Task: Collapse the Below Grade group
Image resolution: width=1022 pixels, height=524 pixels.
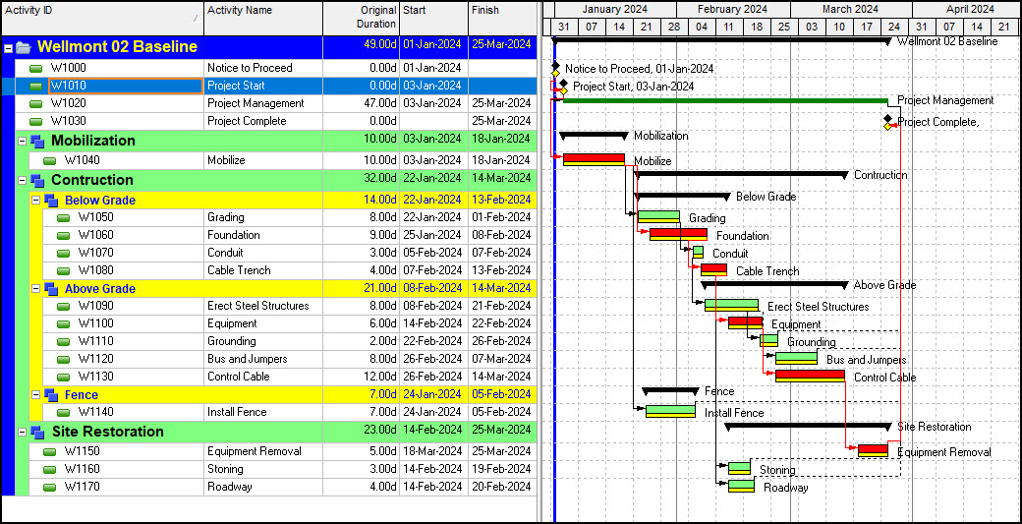Action: click(35, 201)
